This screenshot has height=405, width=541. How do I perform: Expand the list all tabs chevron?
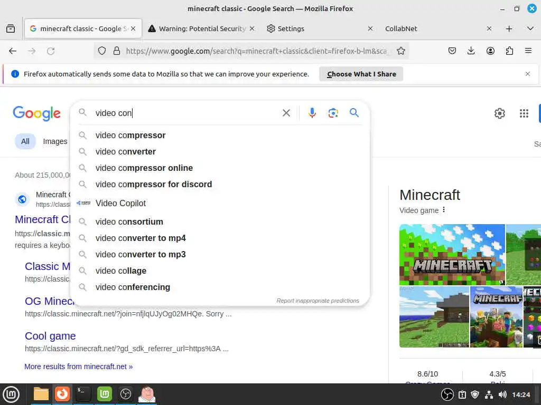pos(530,28)
